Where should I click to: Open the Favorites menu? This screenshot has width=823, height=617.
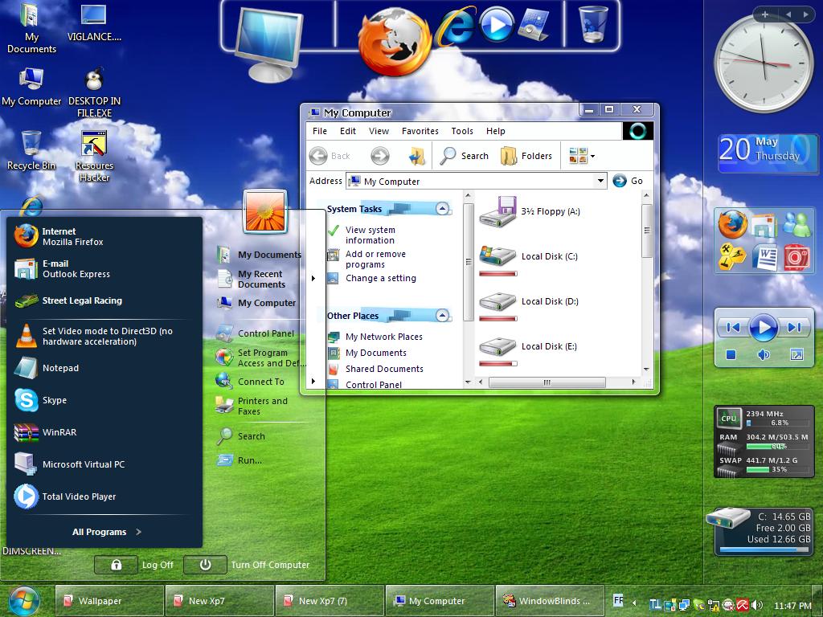(420, 131)
